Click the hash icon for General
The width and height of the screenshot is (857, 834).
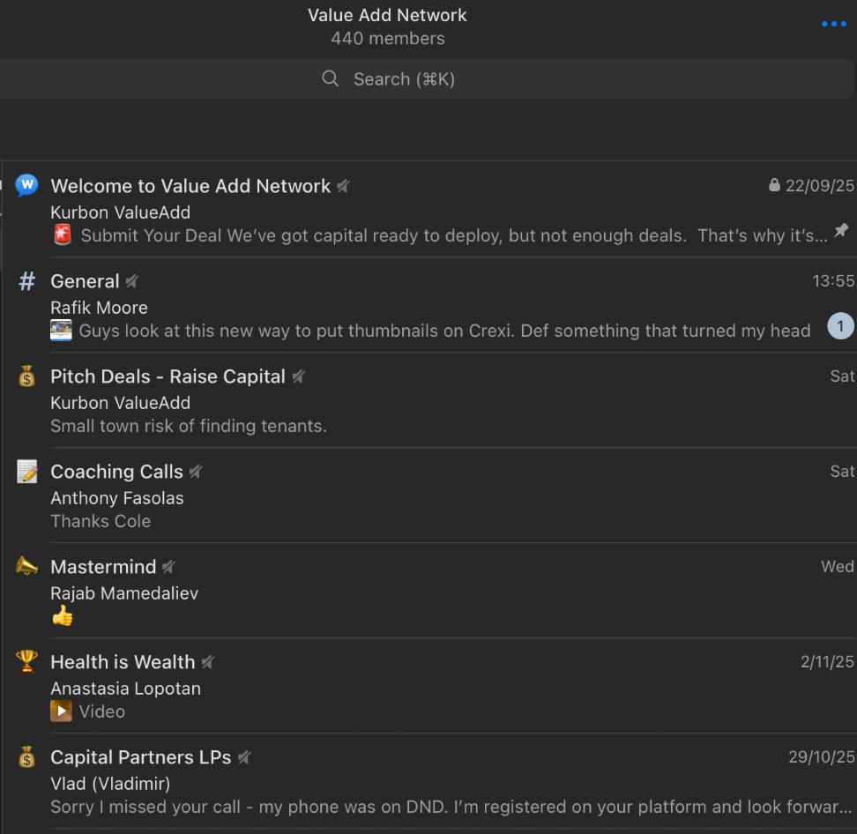(x=26, y=281)
